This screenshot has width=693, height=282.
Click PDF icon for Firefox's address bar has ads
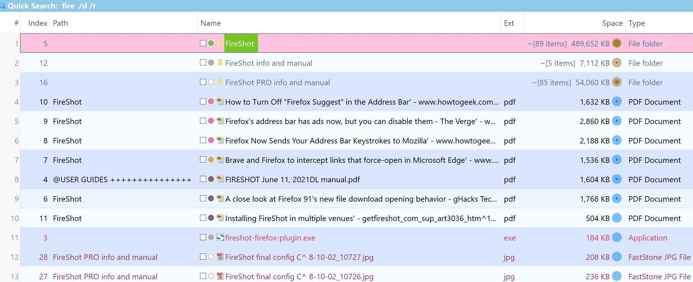point(220,121)
